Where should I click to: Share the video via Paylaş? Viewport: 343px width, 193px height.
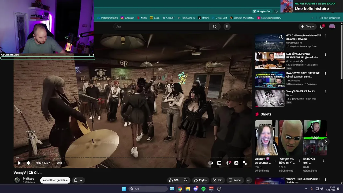click(200, 180)
